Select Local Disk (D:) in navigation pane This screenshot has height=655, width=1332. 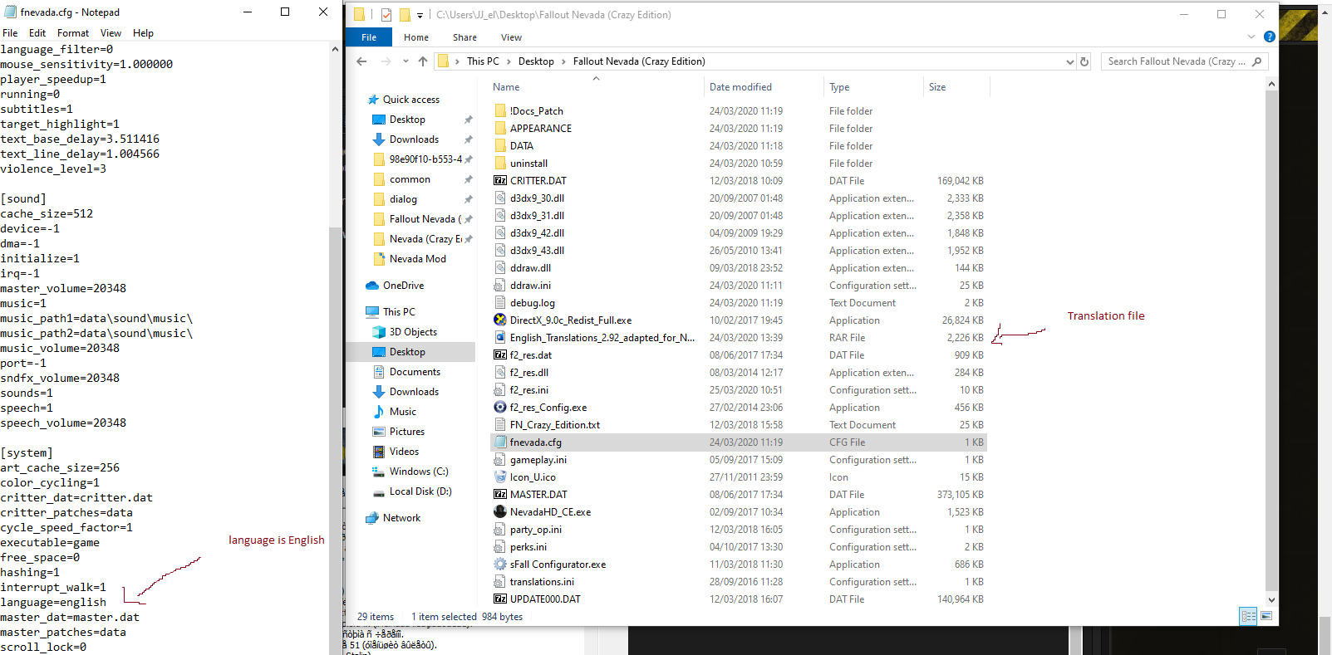coord(420,491)
